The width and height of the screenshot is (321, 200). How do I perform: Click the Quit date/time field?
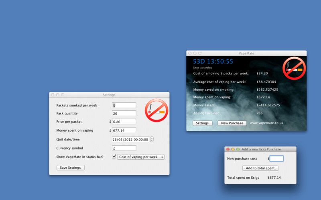131,139
